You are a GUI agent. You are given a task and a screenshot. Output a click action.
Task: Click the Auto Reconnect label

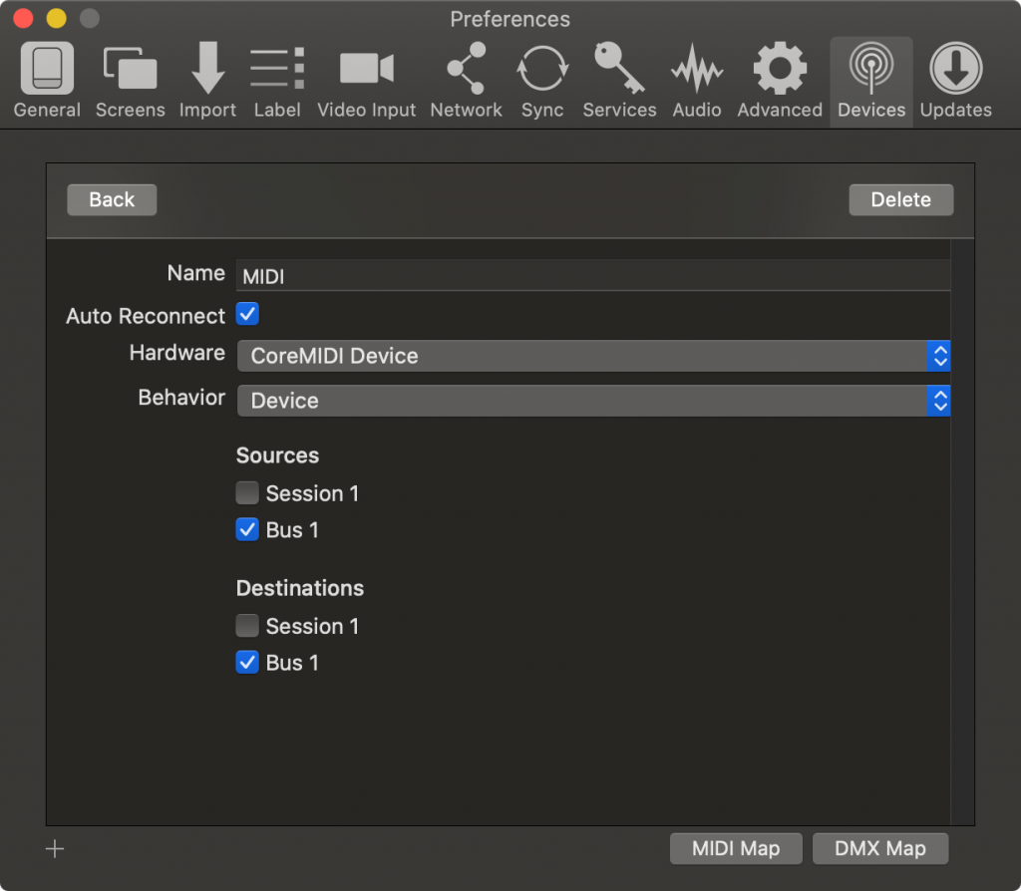pos(146,316)
